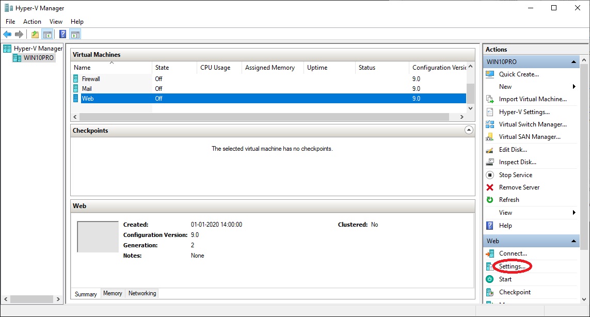
Task: Open the Help menu in menu bar
Action: coord(77,22)
